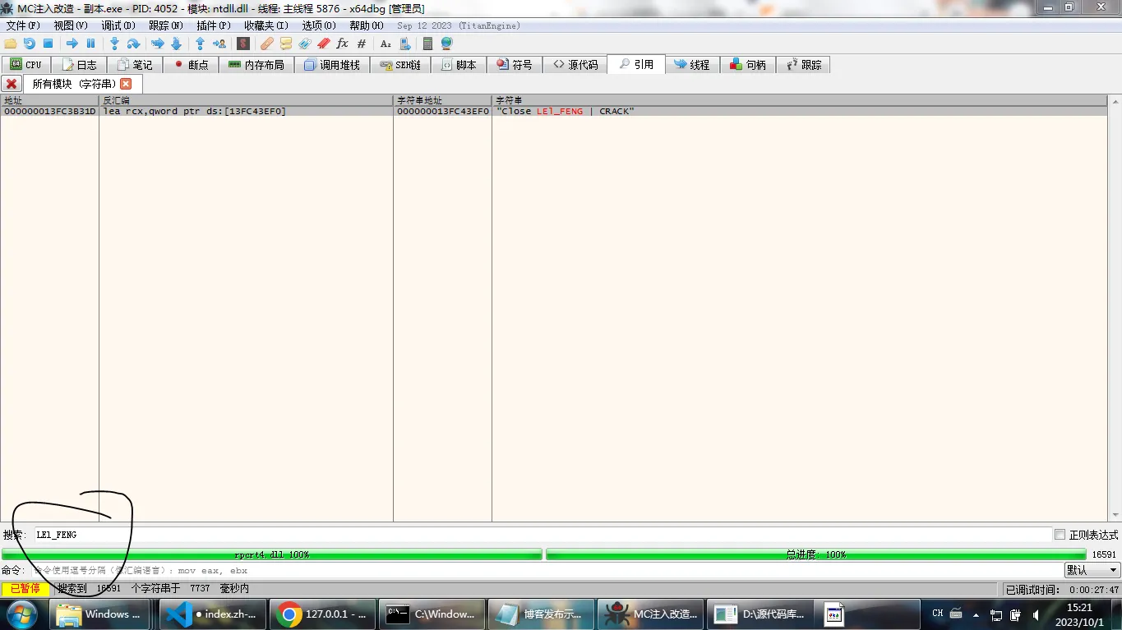This screenshot has height=630, width=1122.
Task: Close the 所有模块 (字符串) sub-tab
Action: (126, 84)
